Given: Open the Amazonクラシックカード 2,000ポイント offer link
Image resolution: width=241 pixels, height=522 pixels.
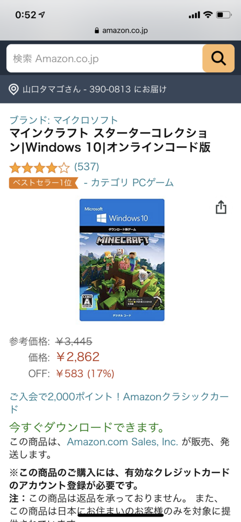Looking at the screenshot, I should pyautogui.click(x=119, y=403).
